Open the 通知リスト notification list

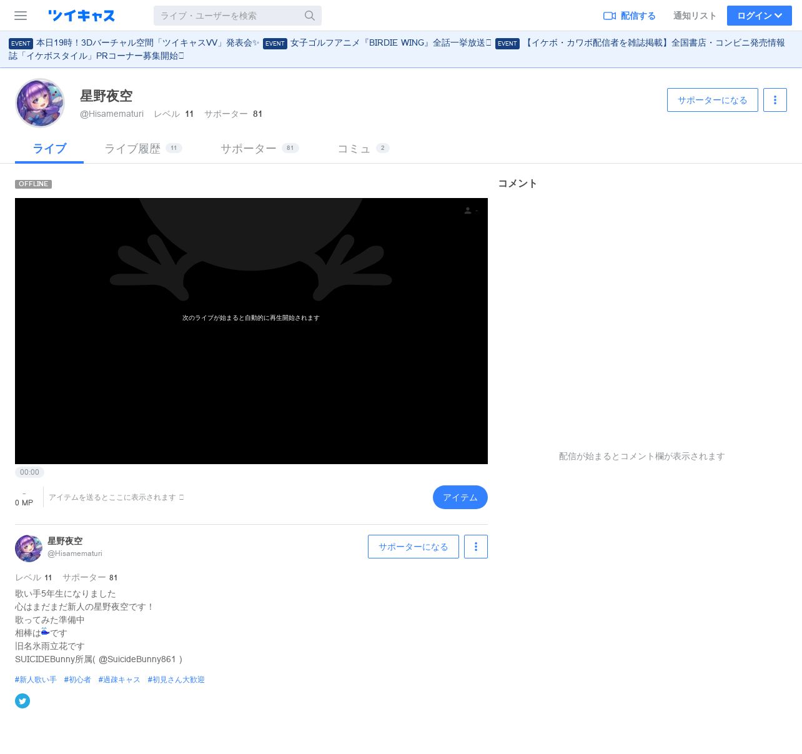click(695, 16)
